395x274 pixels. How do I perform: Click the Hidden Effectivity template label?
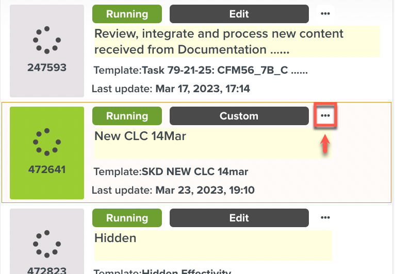(x=186, y=271)
